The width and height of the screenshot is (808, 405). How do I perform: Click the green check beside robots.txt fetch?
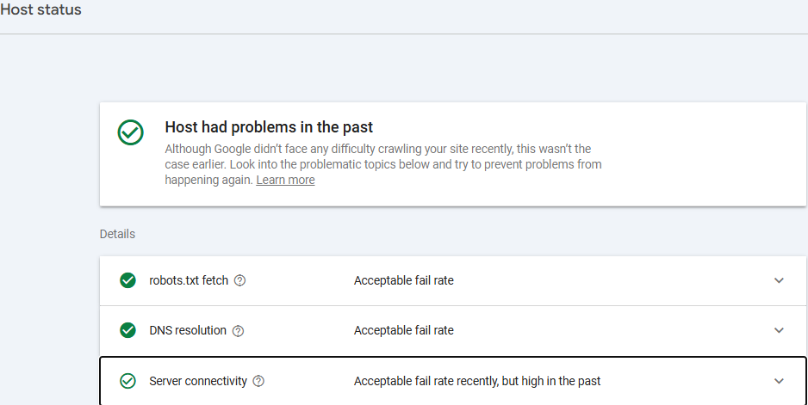click(x=127, y=280)
